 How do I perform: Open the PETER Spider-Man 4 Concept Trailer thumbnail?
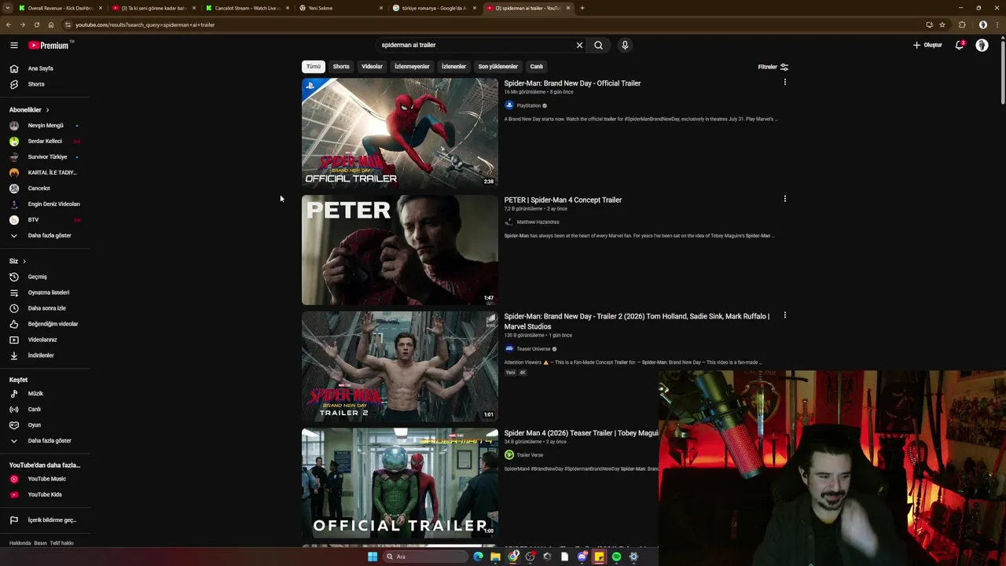pos(399,250)
